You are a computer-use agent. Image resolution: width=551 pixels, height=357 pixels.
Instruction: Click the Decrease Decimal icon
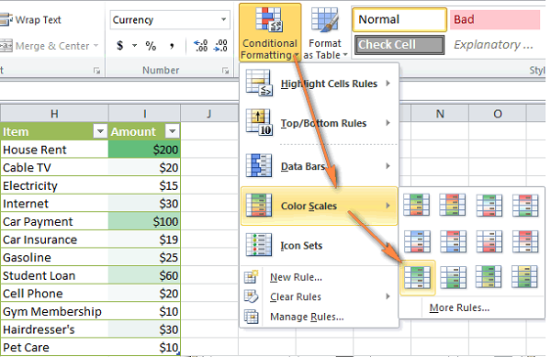coord(220,46)
